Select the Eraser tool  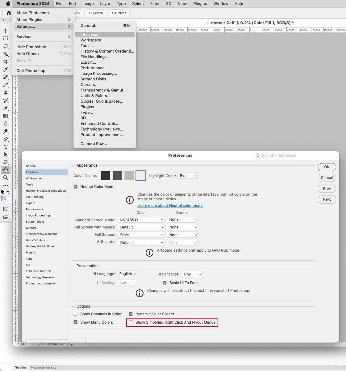click(x=6, y=108)
